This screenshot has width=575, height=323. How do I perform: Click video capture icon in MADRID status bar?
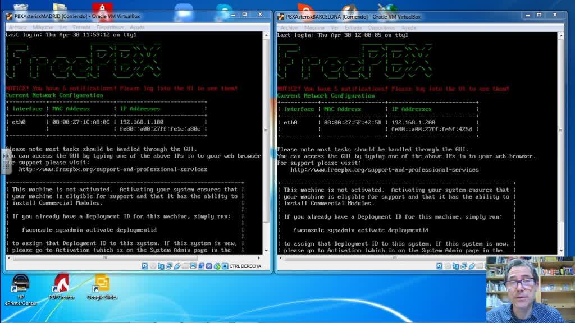pyautogui.click(x=201, y=266)
